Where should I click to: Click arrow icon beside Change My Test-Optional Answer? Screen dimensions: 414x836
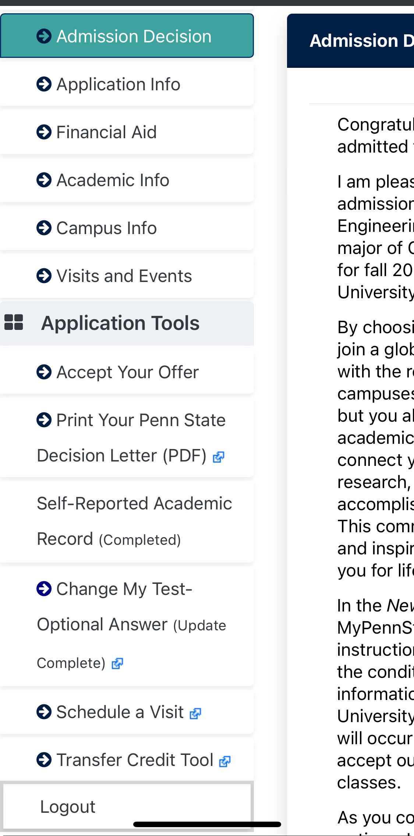(44, 589)
